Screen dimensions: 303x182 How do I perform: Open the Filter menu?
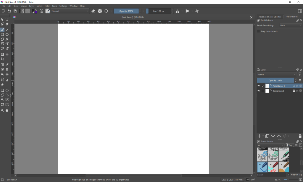[x=47, y=6]
